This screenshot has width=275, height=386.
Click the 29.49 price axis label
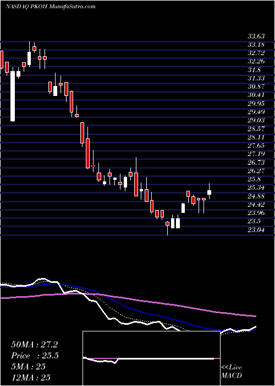point(256,112)
